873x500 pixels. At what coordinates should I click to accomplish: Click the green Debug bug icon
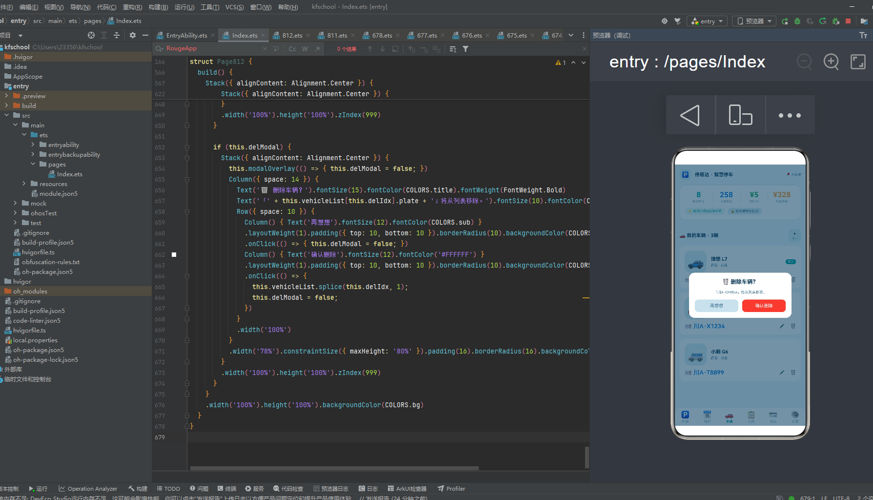pos(797,21)
